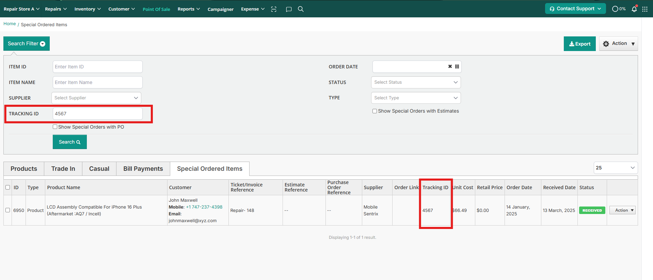Open Campaigner
653x280 pixels.
[221, 9]
